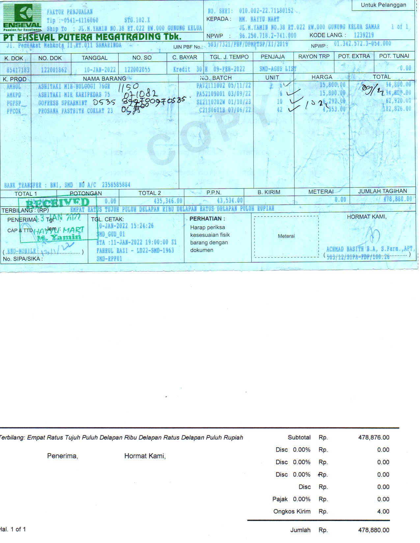Click the final Jumlah total at bottom
The image size is (420, 543).
pos(374,530)
